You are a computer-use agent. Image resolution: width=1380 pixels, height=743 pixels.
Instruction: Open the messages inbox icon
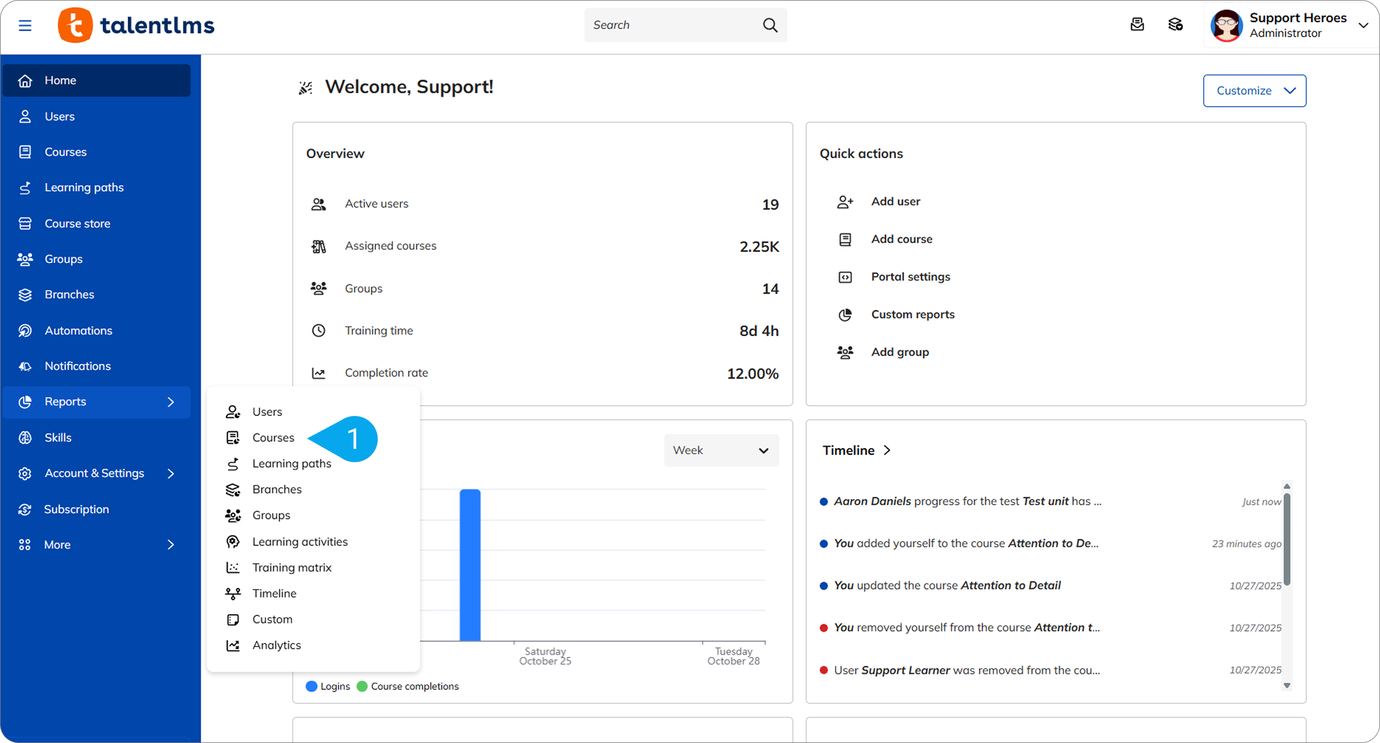(1137, 25)
